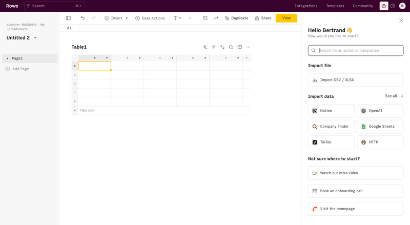The height and width of the screenshot is (225, 410).
Task: Open column C dropdown arrow
Action: coord(172,58)
